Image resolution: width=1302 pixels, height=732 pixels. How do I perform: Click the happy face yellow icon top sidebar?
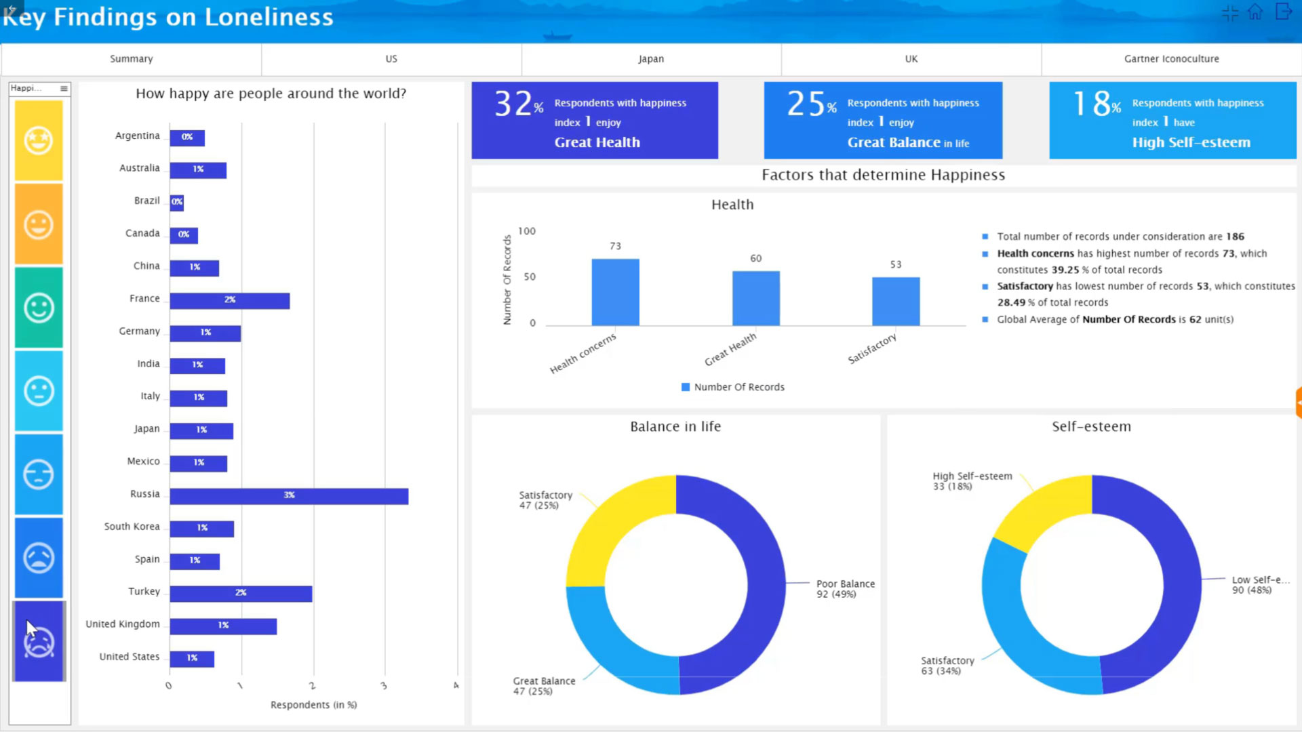39,138
